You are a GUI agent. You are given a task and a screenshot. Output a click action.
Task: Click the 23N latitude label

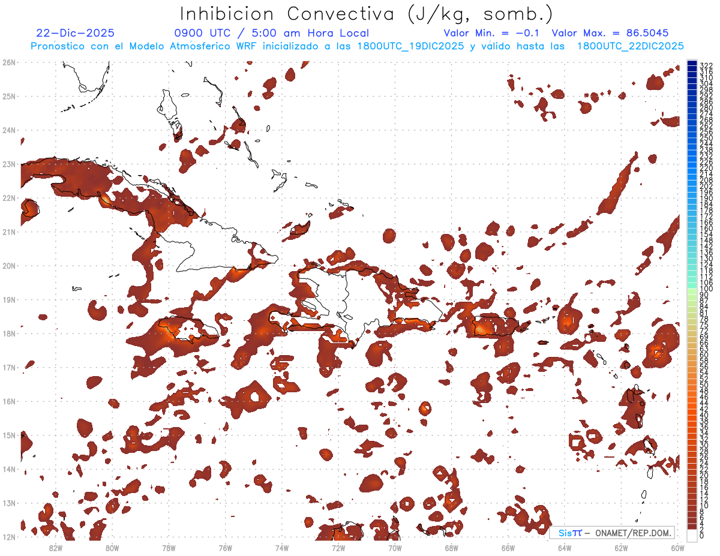pos(9,164)
